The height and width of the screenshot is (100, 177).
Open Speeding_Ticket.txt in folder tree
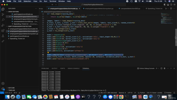pyautogui.click(x=17, y=39)
